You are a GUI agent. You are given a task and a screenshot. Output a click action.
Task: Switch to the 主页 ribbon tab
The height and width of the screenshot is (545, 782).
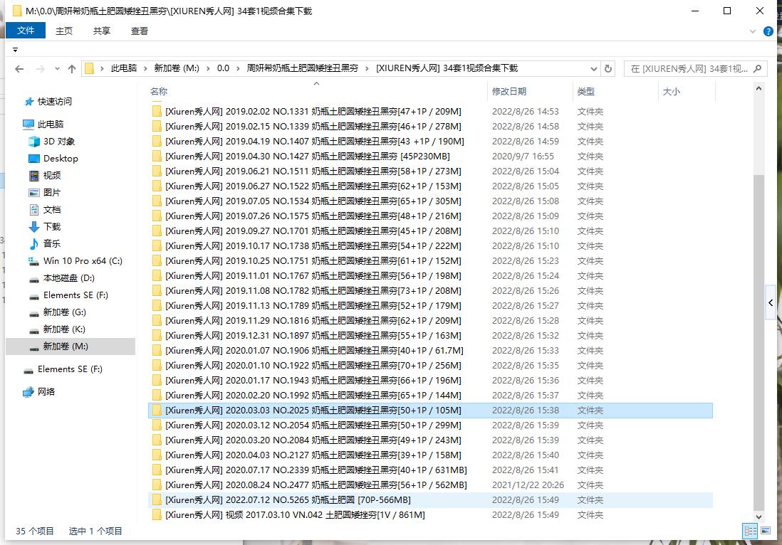point(64,31)
